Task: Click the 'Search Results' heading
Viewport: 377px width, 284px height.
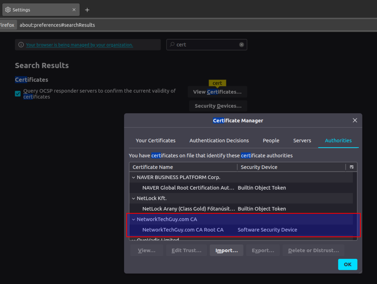Action: (x=42, y=65)
